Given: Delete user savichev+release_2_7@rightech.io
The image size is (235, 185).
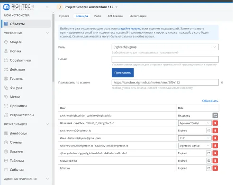Looking at the screenshot, I should (x=215, y=123).
